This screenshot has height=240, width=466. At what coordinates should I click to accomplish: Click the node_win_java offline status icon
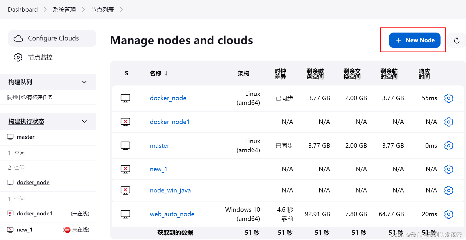click(x=125, y=190)
